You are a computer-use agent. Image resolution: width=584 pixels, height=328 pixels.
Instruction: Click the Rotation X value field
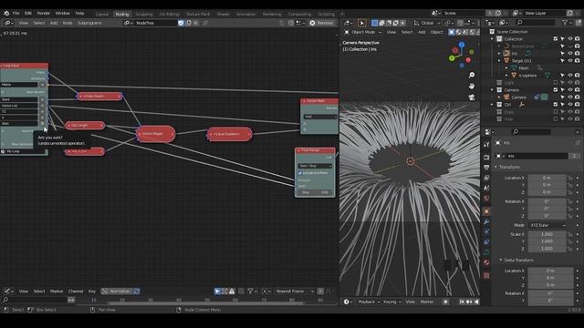click(547, 201)
